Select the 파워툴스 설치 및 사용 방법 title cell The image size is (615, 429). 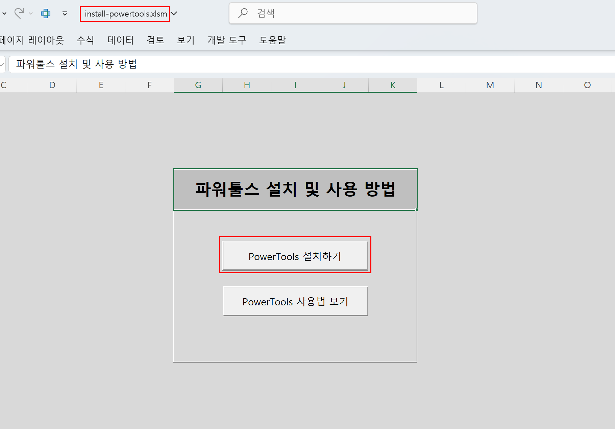[x=295, y=189]
